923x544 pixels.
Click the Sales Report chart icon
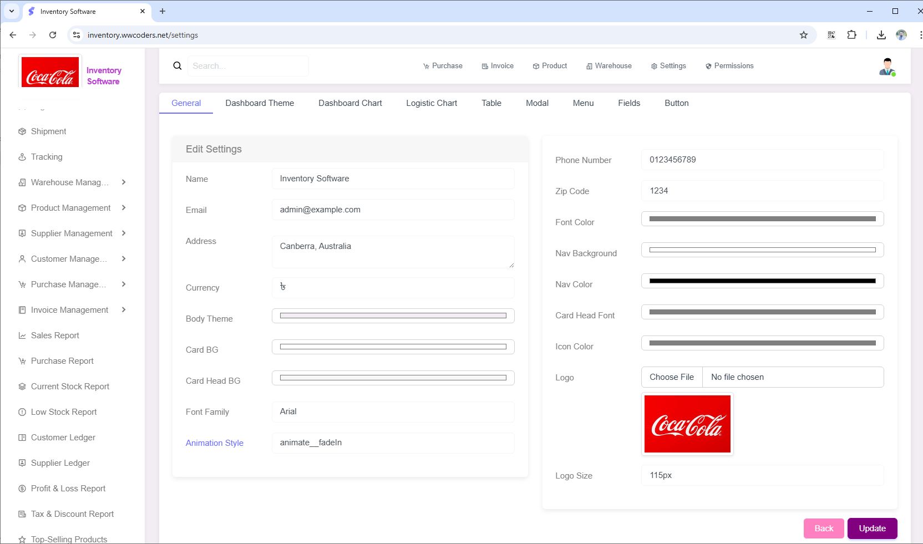pyautogui.click(x=22, y=335)
